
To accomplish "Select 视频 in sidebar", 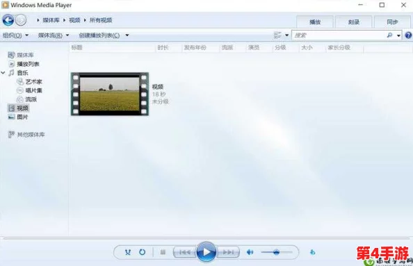I will (22, 108).
